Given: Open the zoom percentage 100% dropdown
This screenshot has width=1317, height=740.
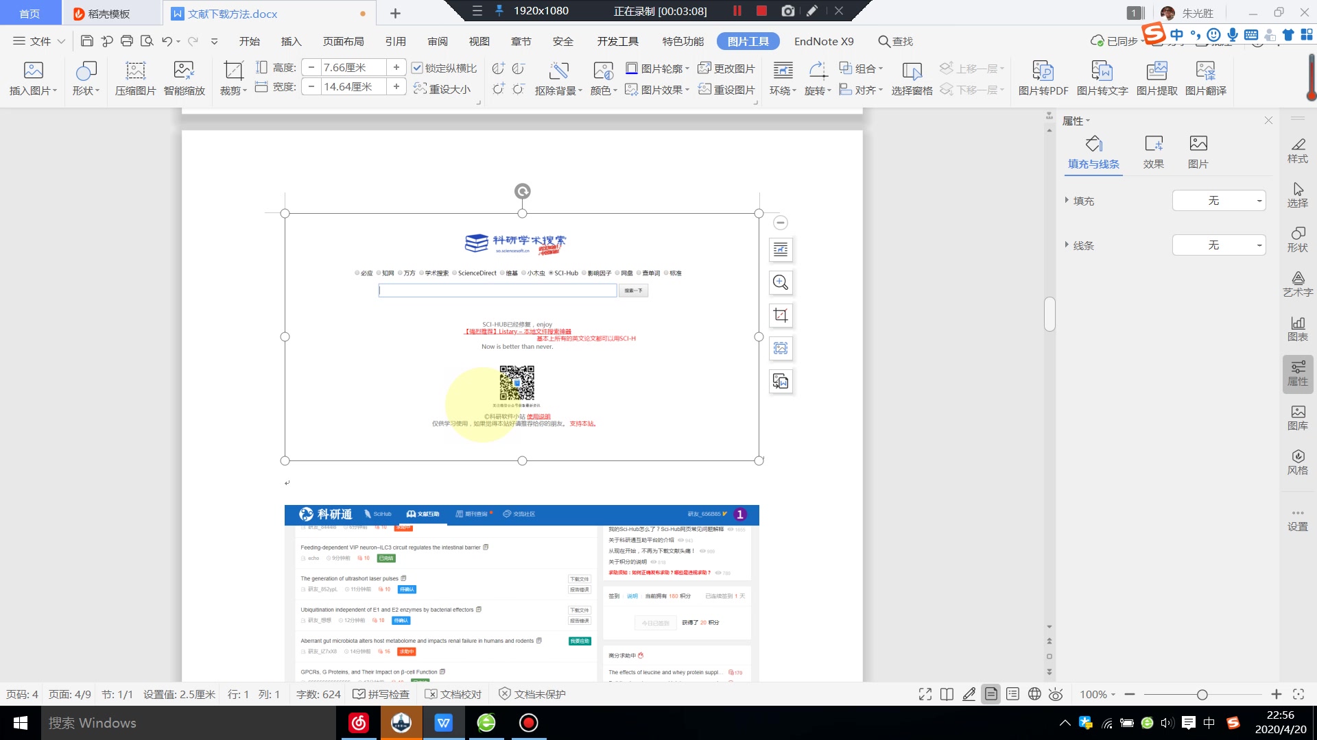Looking at the screenshot, I should [1097, 694].
